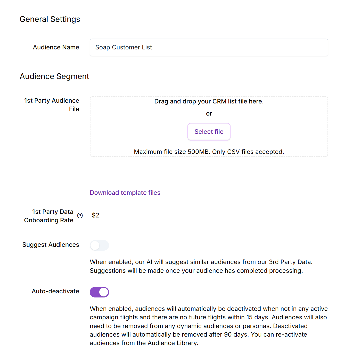Click the Suggest Audiences AI description text
Viewport: 345px width, 360px height.
coord(201,266)
